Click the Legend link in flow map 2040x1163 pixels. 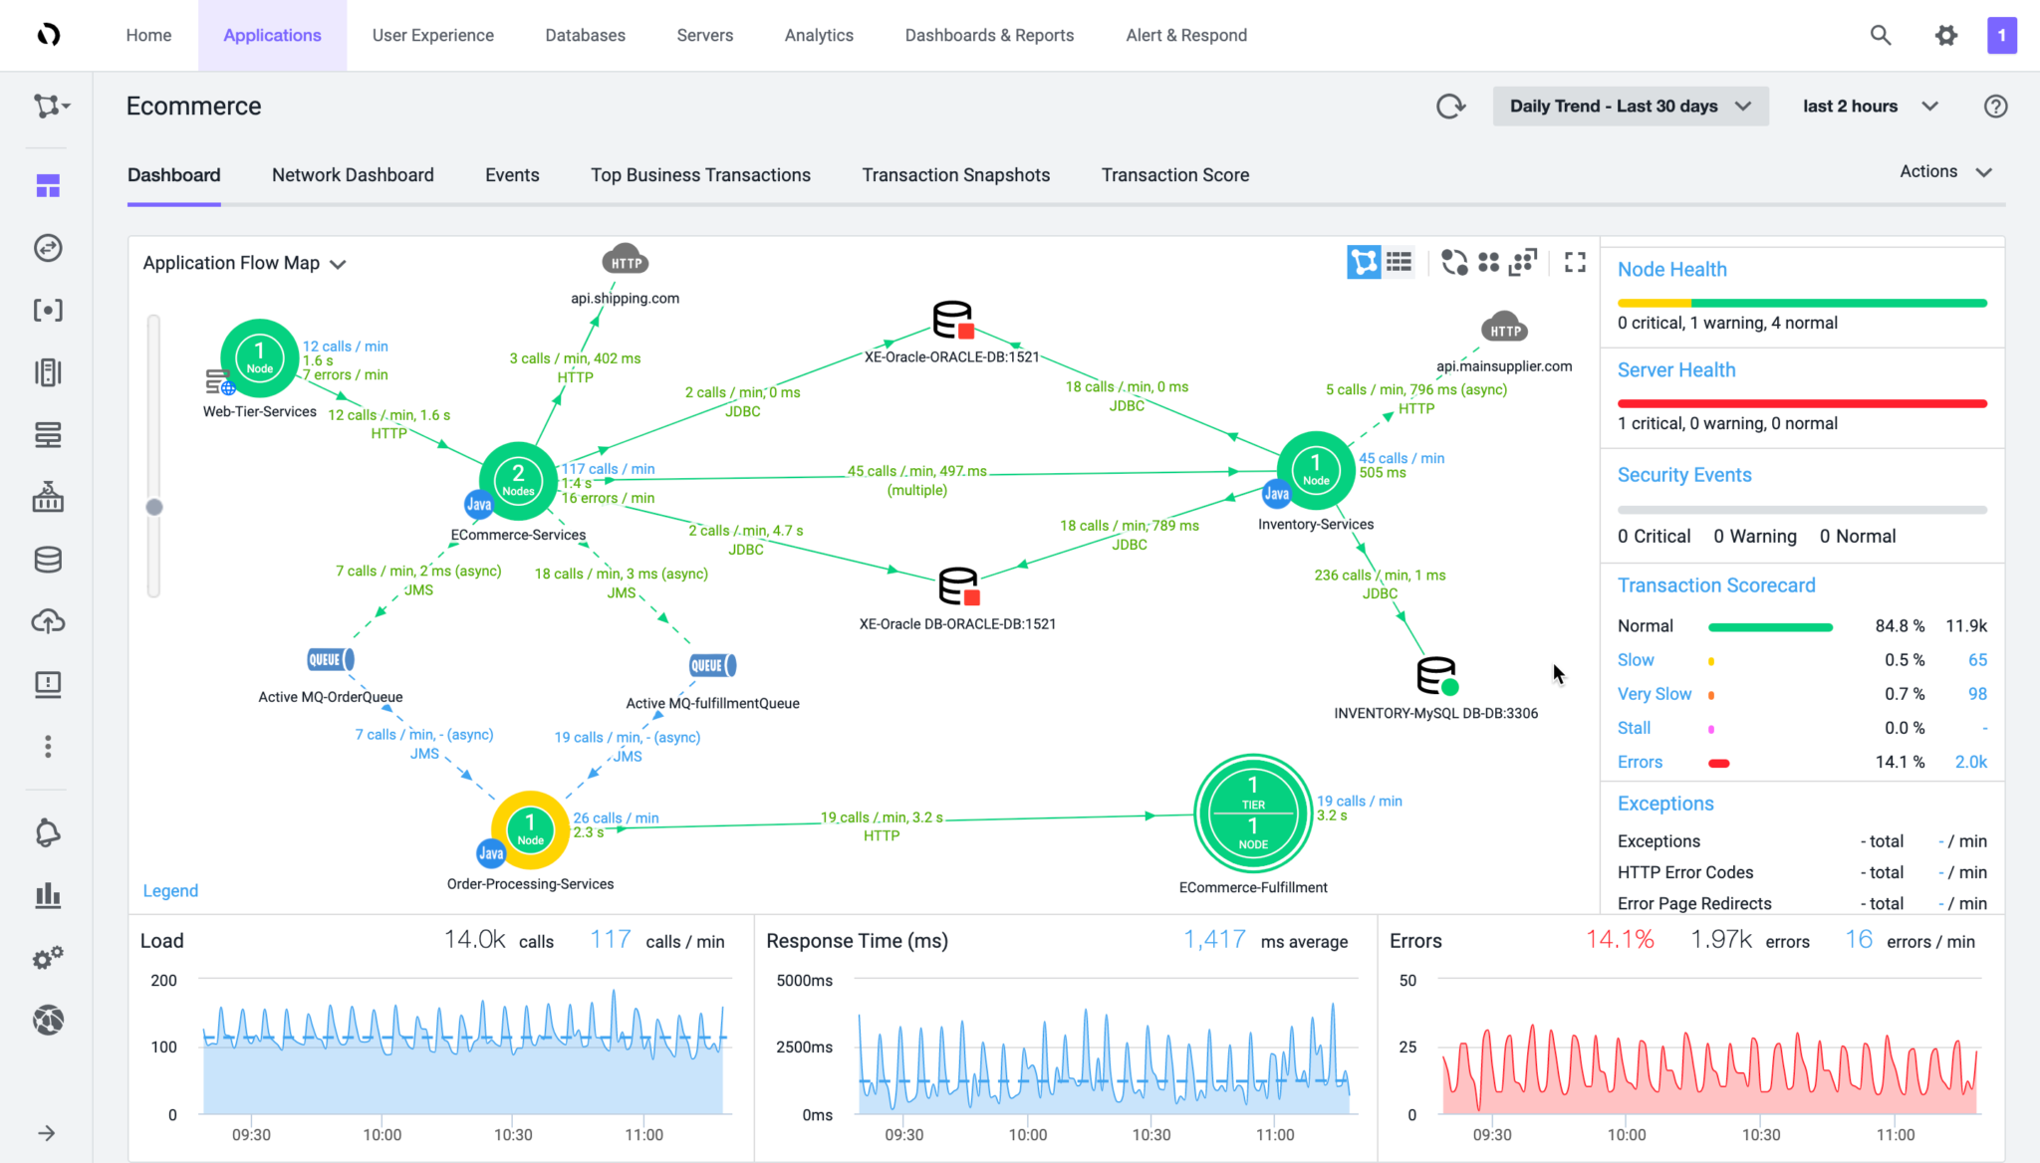[171, 890]
